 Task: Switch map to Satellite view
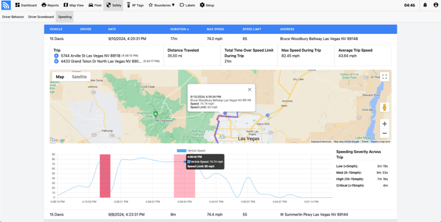pyautogui.click(x=79, y=77)
